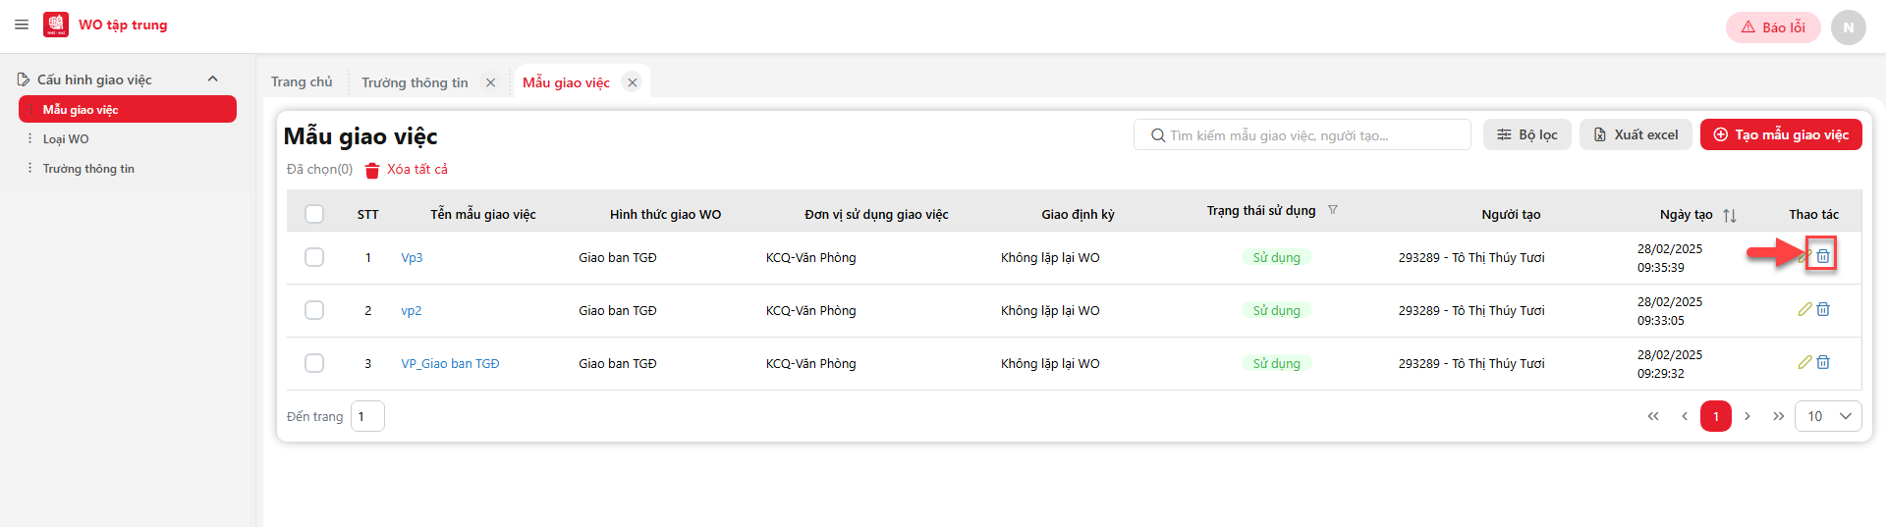Open the Bộ lọc filter panel
1886x527 pixels.
(1527, 134)
